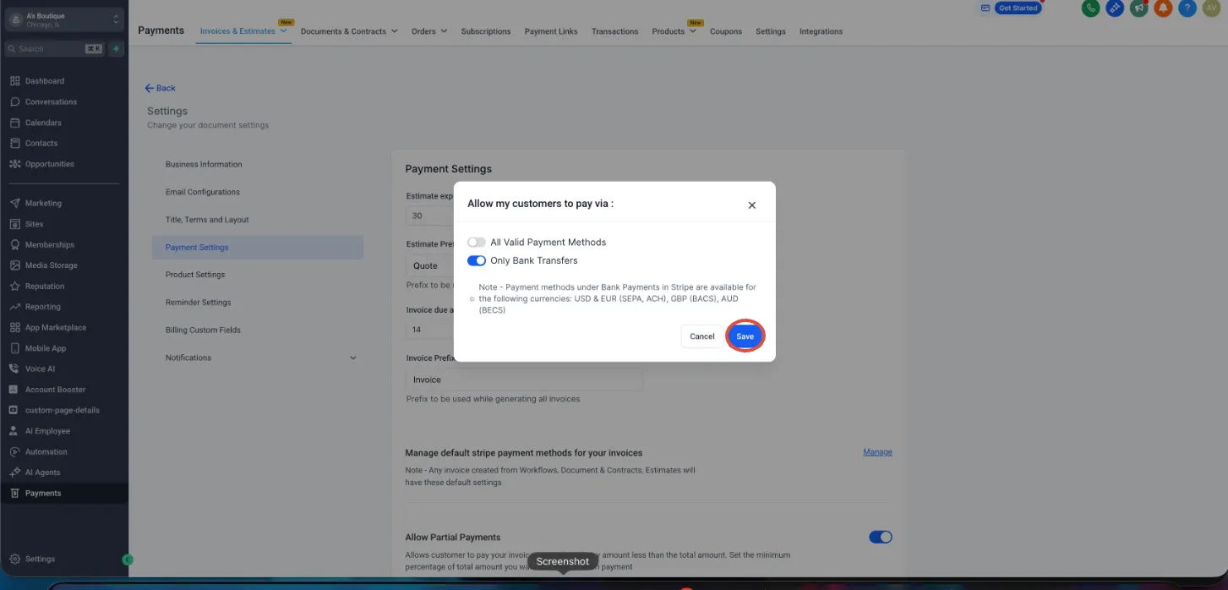Click the megaphone announcements icon
1228x590 pixels.
(1139, 8)
